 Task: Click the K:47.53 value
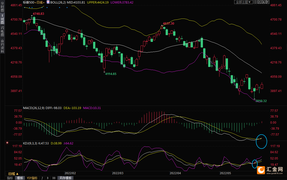[44, 143]
